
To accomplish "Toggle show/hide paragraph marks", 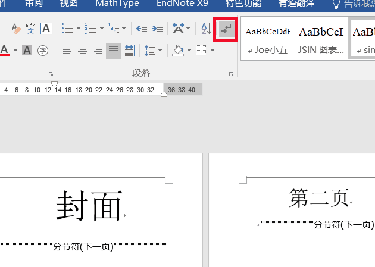I will tap(226, 29).
